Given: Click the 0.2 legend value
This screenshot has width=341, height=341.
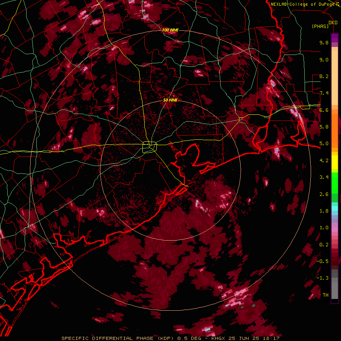Looking at the screenshot, I should click(324, 245).
